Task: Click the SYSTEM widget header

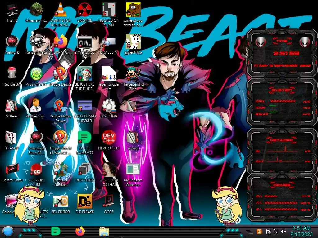Action: coord(282,90)
